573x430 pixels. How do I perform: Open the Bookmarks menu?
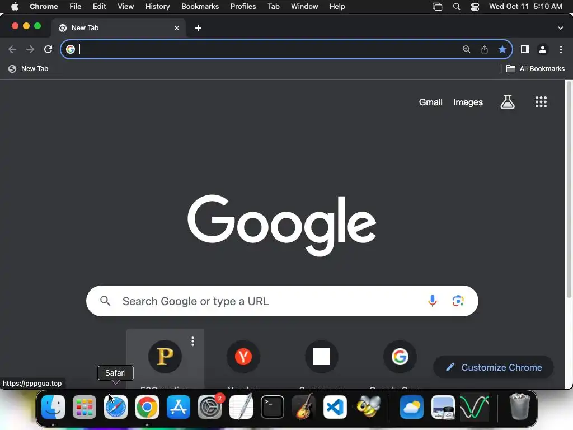(x=200, y=7)
